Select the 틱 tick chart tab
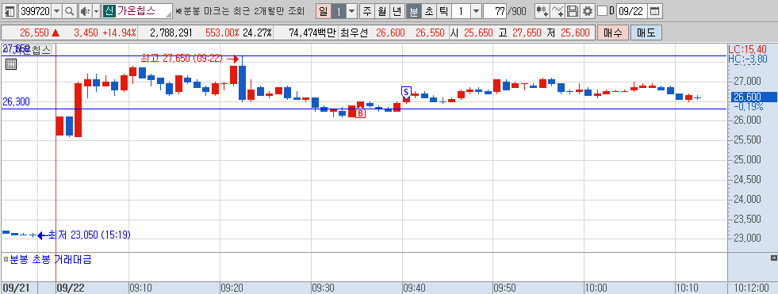Screen dimensions: 778x294 click(x=443, y=10)
